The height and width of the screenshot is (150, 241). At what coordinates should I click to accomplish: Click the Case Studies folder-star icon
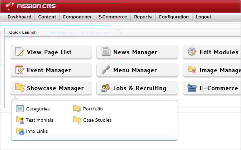click(77, 120)
